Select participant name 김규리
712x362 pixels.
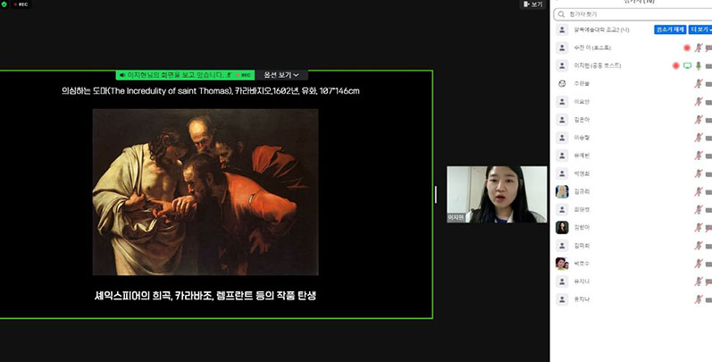click(x=582, y=191)
